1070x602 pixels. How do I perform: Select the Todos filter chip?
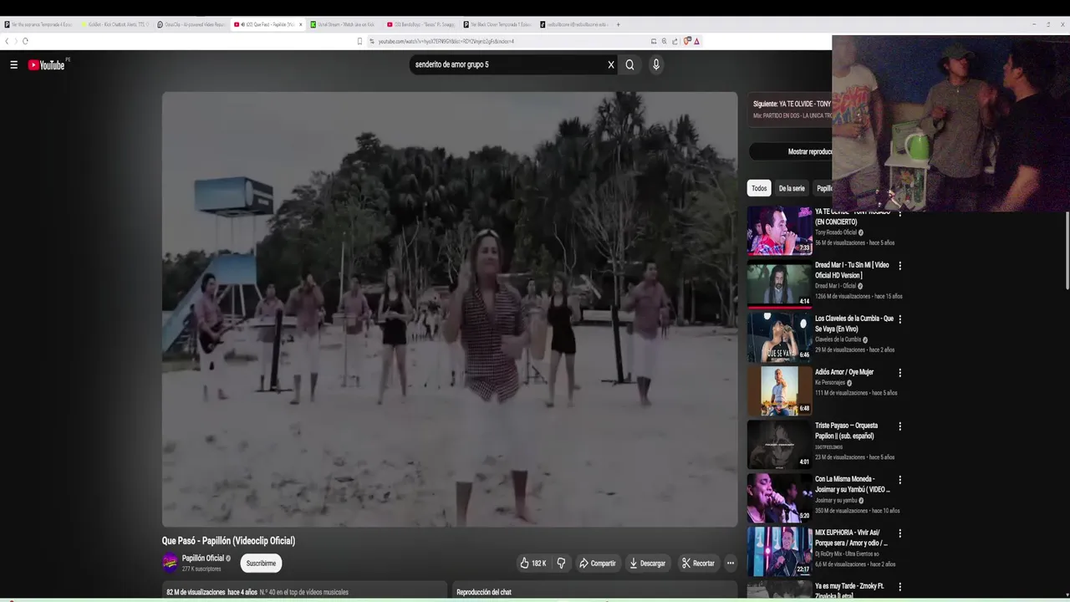(x=758, y=188)
